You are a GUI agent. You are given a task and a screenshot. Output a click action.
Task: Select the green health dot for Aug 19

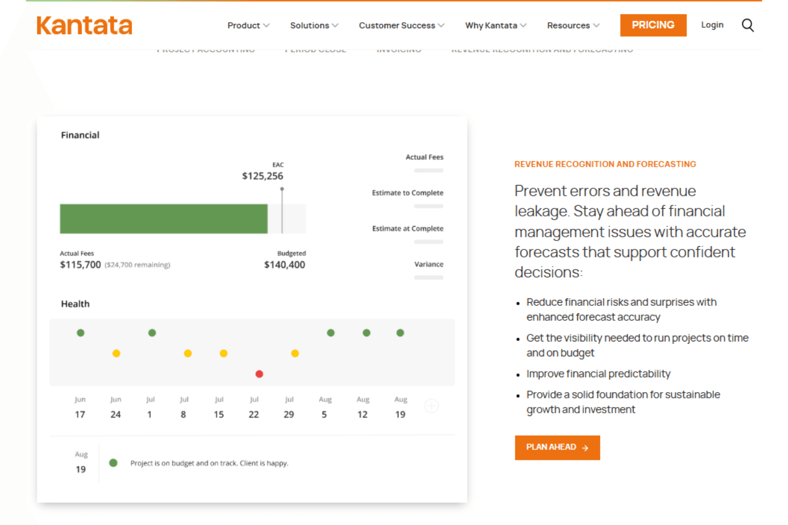(400, 333)
